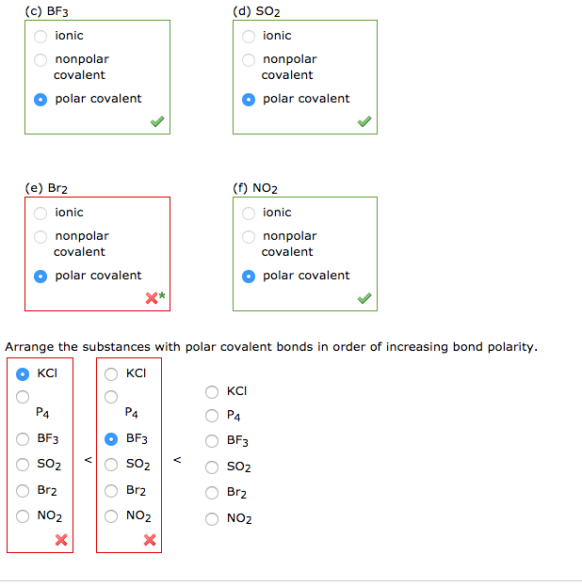Click green checkmark in SO2 question box
582x586 pixels.
click(364, 121)
